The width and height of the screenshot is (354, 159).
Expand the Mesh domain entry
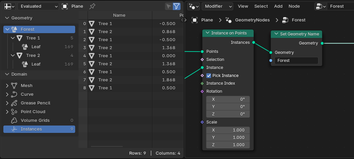7,86
